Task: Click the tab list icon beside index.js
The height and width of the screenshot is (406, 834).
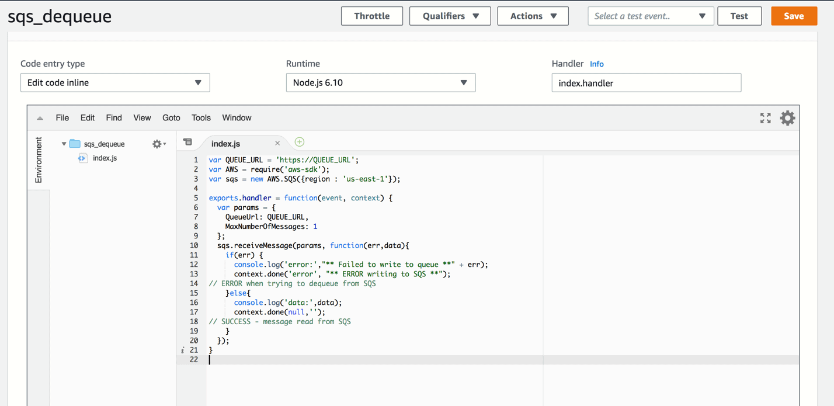Action: pos(187,142)
